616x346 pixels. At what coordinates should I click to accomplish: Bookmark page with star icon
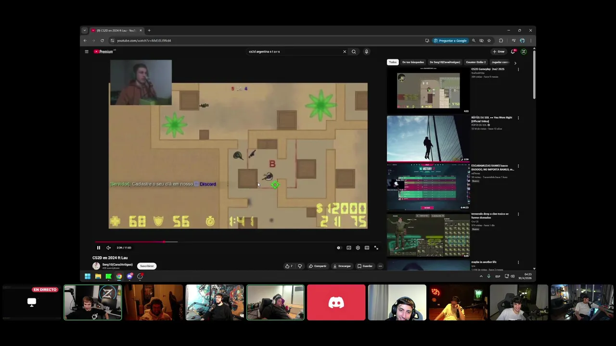click(x=489, y=40)
